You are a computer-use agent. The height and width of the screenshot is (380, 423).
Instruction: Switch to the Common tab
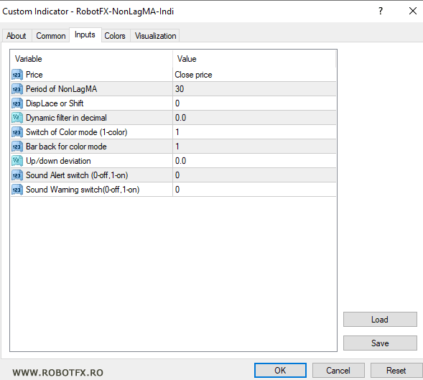tap(51, 36)
